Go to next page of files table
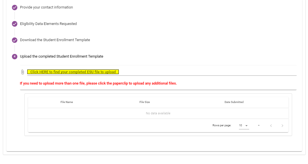Image resolution: width=308 pixels, height=164 pixels. click(282, 126)
